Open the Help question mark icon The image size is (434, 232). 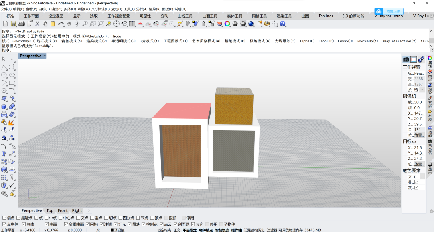[283, 24]
